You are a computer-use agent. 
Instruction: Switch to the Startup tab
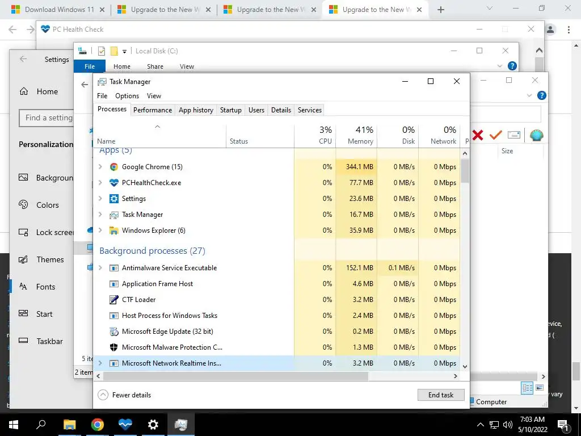tap(231, 110)
